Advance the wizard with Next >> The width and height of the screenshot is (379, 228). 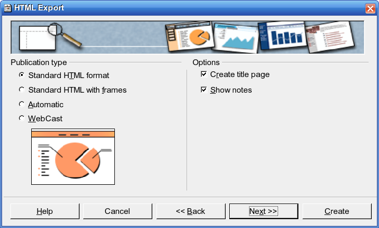tap(264, 211)
